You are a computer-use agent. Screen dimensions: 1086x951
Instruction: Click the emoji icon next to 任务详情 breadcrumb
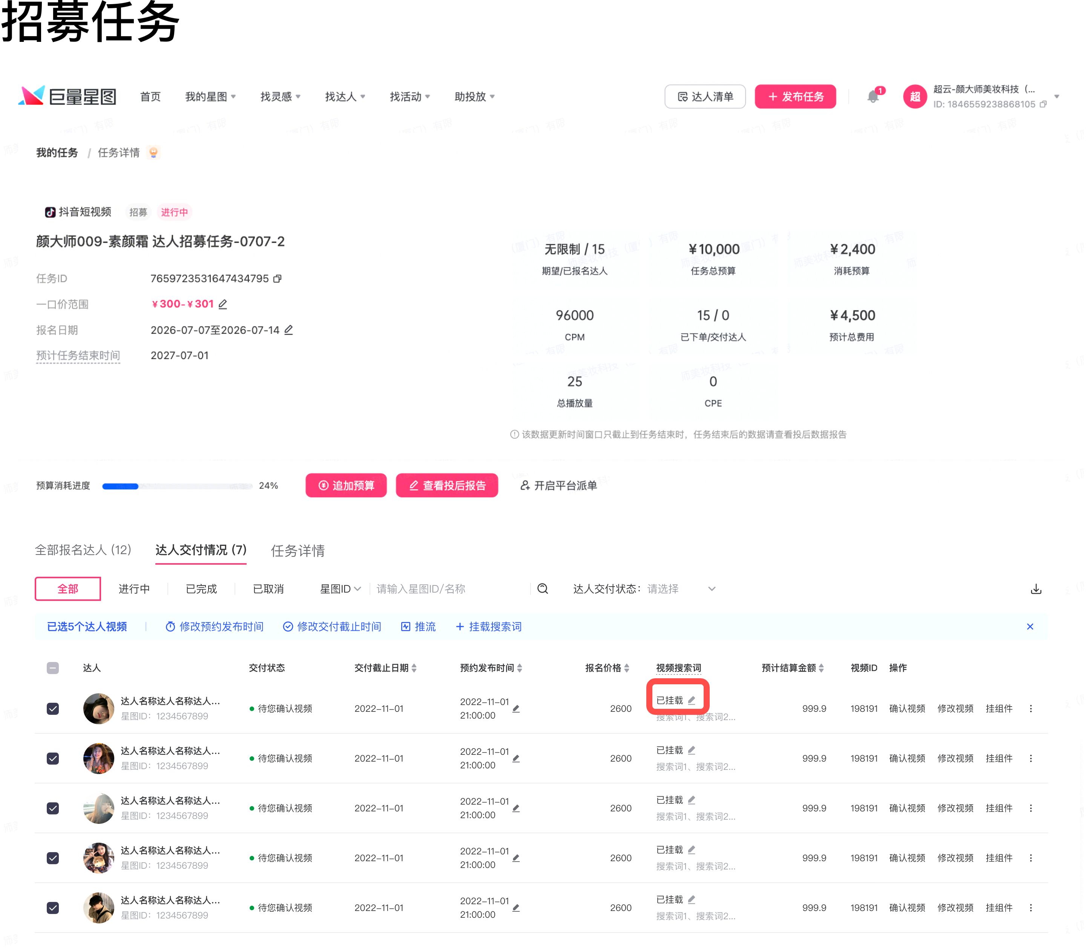click(153, 152)
